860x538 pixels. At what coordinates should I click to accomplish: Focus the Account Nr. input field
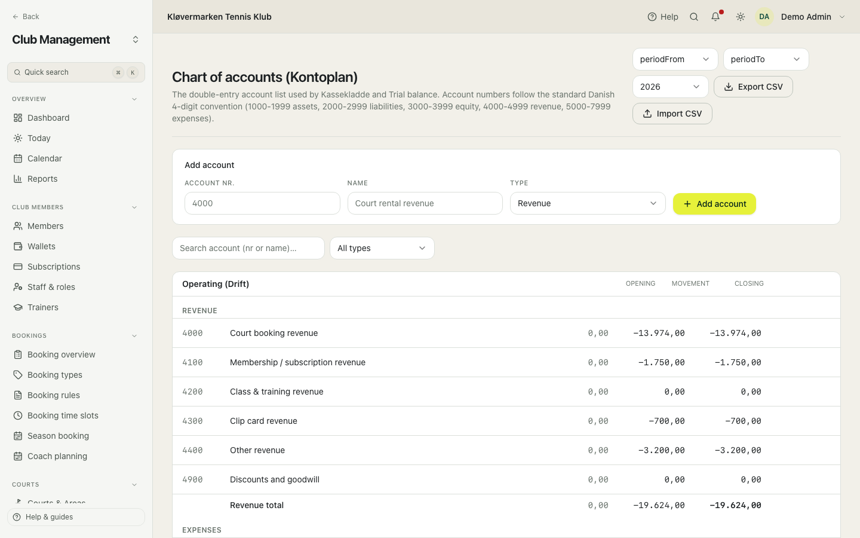point(262,203)
